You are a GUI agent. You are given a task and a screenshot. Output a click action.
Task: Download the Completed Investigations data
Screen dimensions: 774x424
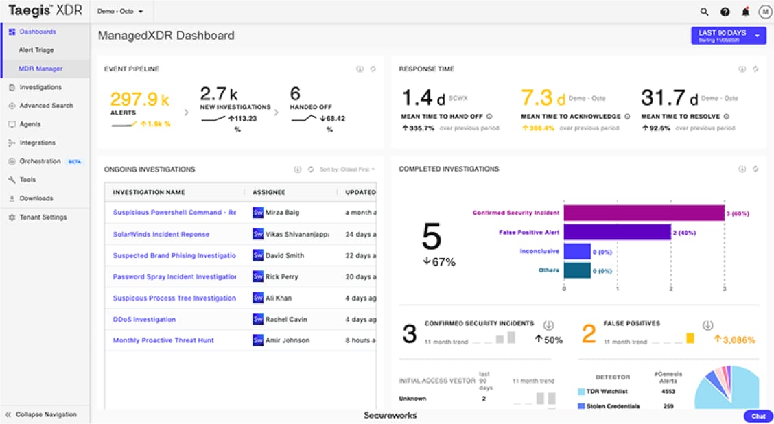coord(742,169)
